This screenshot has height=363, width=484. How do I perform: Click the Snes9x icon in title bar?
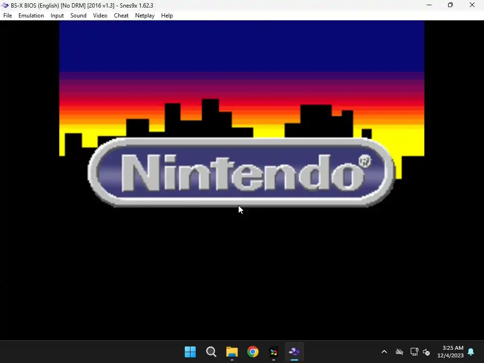tap(5, 5)
